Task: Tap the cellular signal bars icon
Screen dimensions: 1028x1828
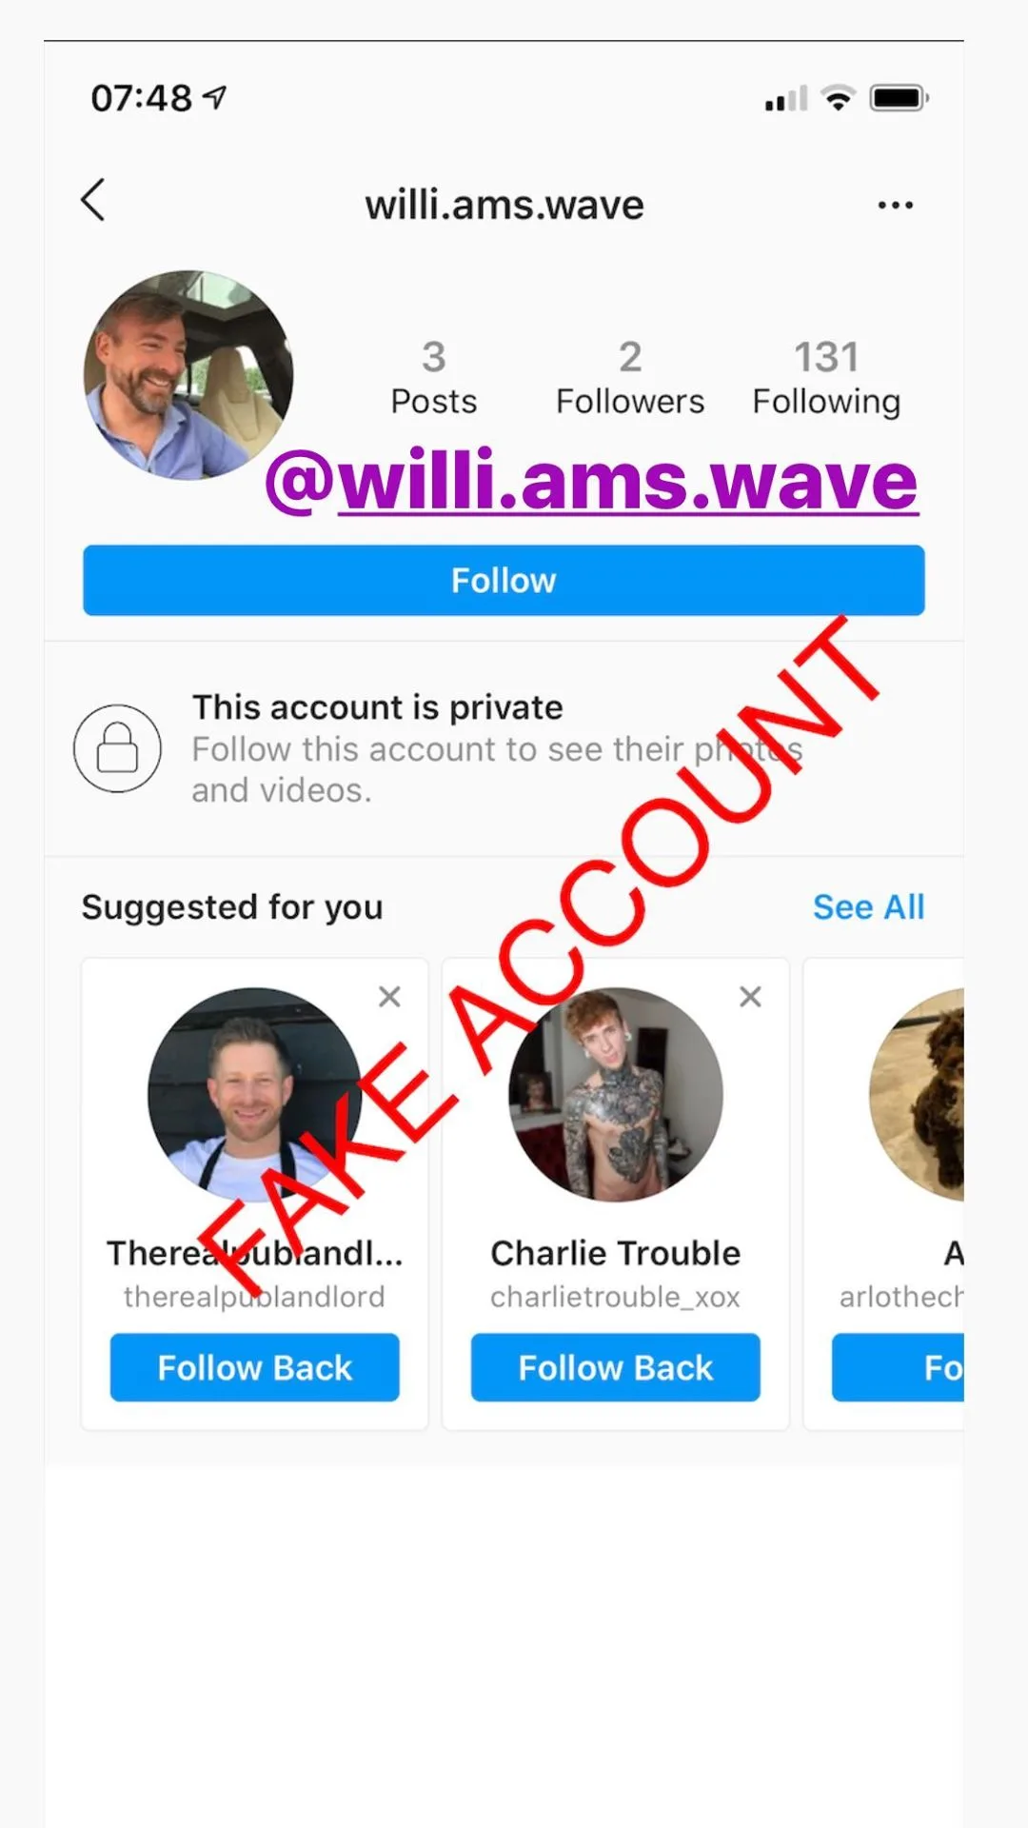Action: click(786, 98)
